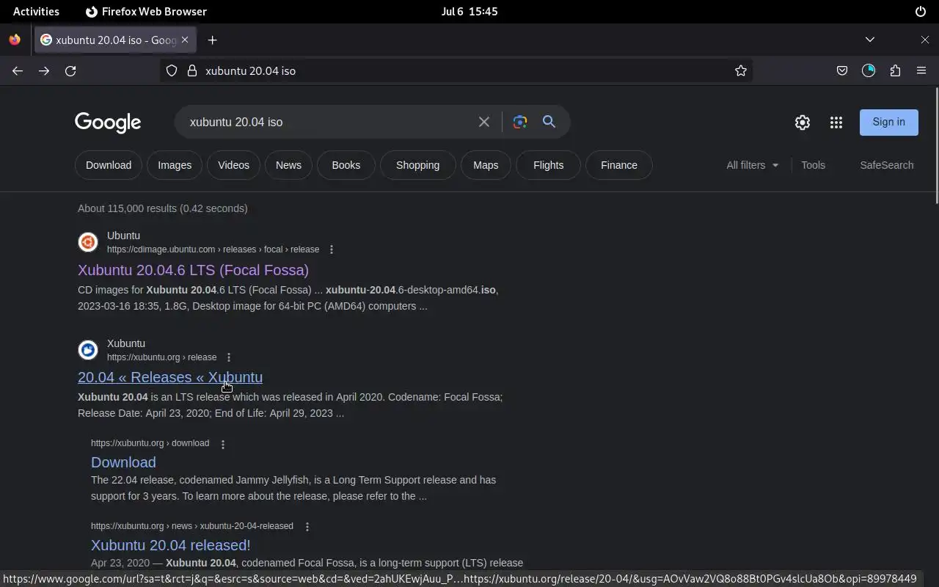Open Firefox application hamburger menu

click(x=921, y=70)
